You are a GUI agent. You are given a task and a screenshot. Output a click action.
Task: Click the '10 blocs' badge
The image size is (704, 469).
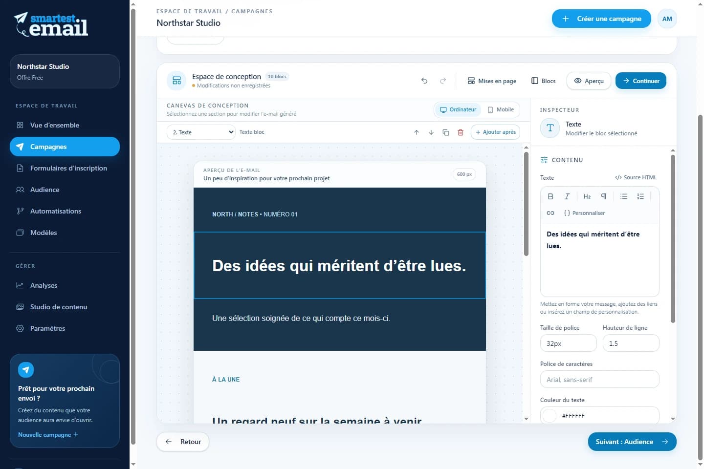pyautogui.click(x=277, y=77)
